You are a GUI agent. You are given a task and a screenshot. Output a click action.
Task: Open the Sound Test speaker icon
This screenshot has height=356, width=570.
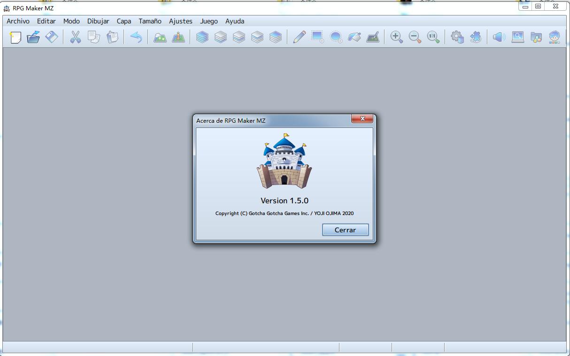[x=499, y=37]
